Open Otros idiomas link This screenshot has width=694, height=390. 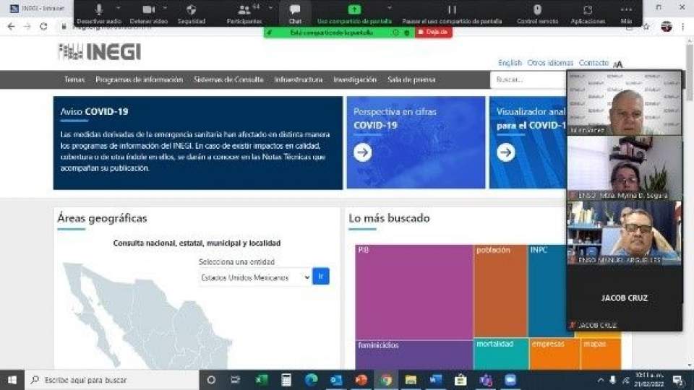click(x=550, y=63)
